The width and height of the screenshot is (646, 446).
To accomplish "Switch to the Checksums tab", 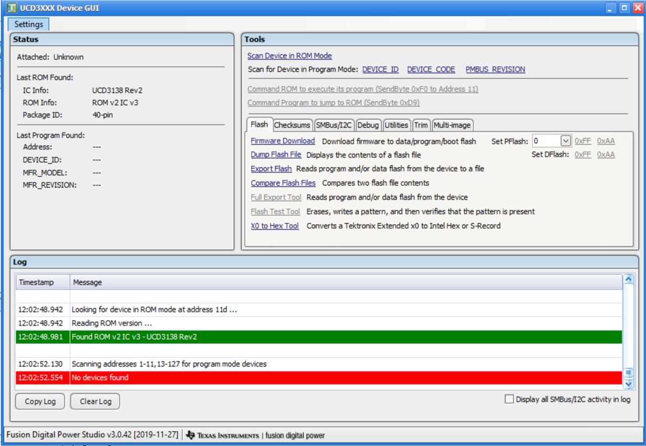I will pyautogui.click(x=292, y=125).
